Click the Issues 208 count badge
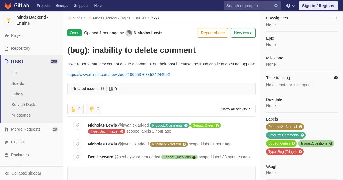This screenshot has height=180, width=343. [54, 61]
